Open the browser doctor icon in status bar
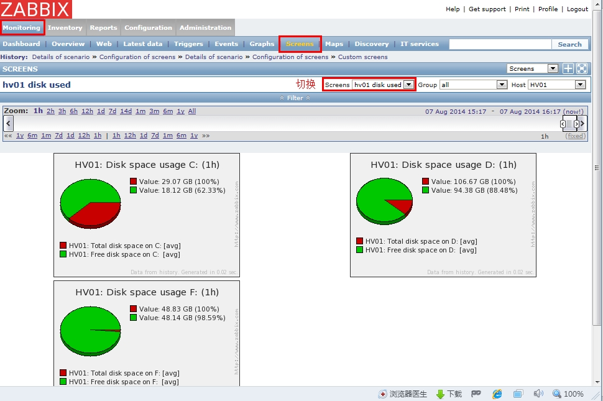This screenshot has width=603, height=401. (383, 394)
